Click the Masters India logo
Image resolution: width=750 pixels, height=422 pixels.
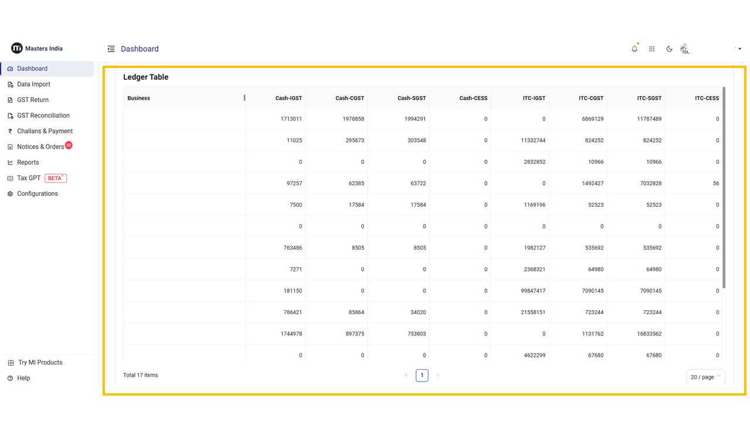point(37,49)
